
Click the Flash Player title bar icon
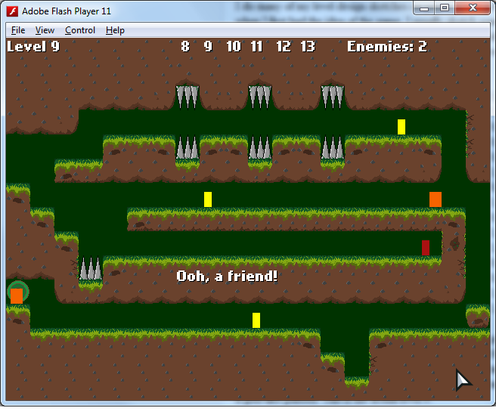[12, 11]
